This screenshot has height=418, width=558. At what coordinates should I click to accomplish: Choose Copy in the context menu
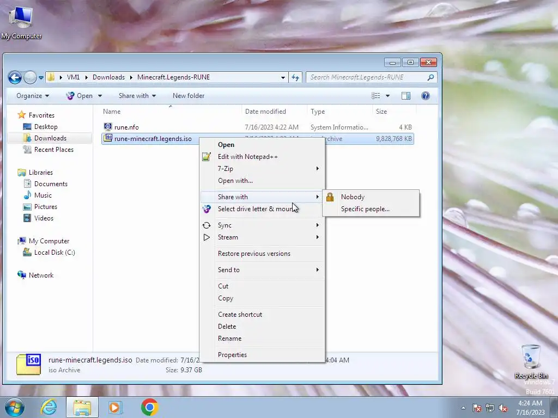[x=262, y=298]
